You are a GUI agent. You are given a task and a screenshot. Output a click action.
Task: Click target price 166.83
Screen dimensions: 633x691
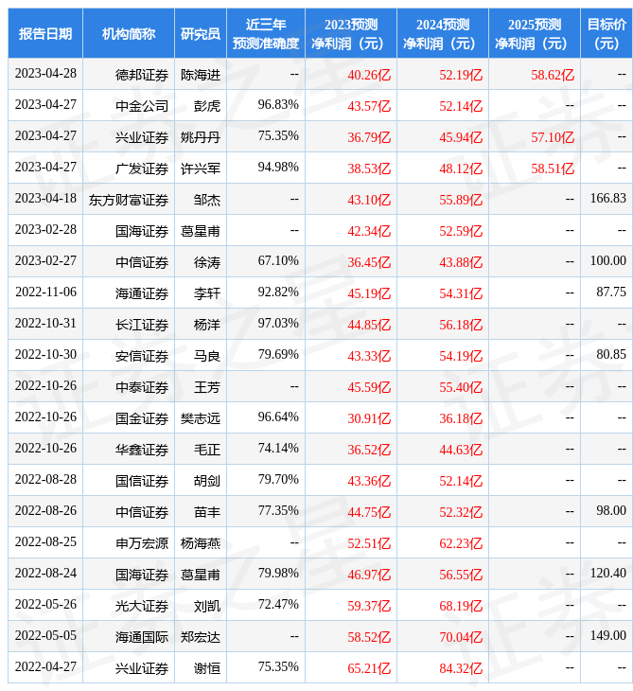(607, 199)
